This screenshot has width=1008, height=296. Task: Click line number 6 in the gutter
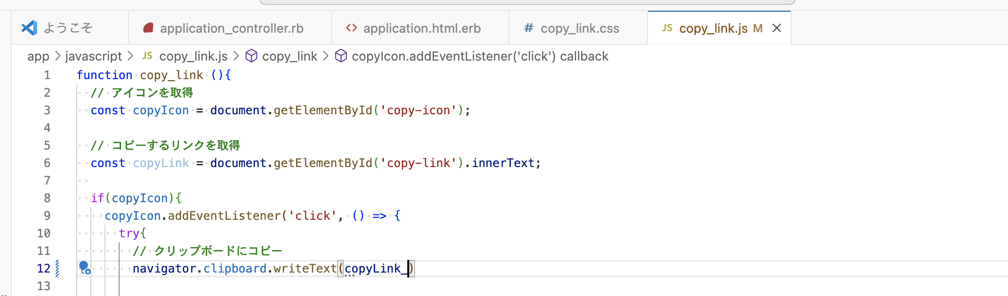click(47, 163)
